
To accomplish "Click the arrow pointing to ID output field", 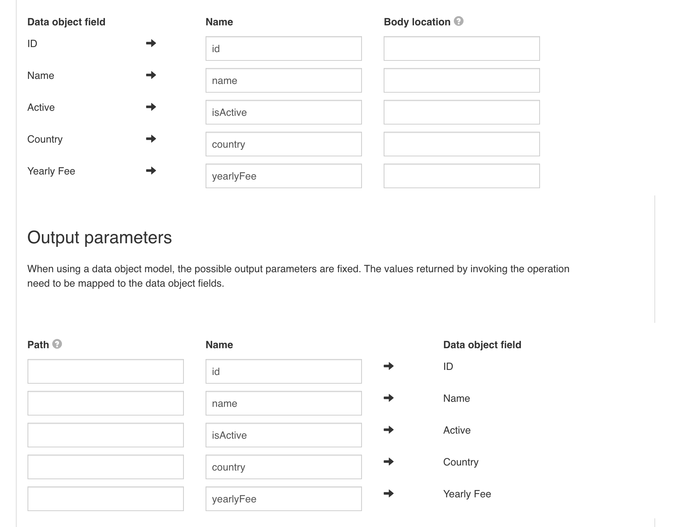I will pos(388,366).
